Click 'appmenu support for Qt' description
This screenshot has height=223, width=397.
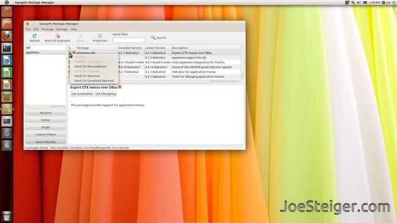point(189,58)
